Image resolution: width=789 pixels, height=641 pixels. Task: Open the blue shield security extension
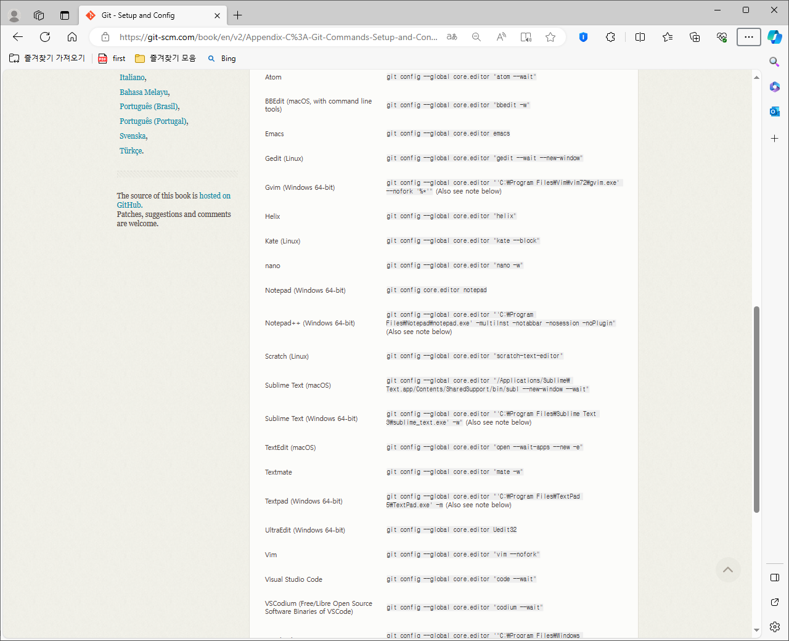[583, 37]
